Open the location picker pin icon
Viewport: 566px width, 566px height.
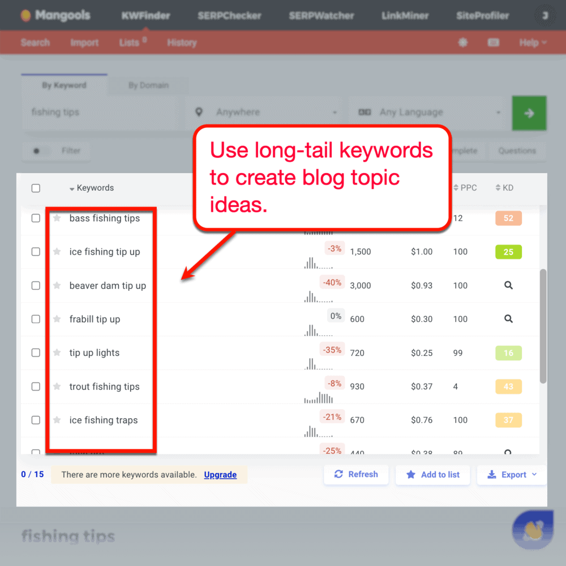tap(199, 112)
